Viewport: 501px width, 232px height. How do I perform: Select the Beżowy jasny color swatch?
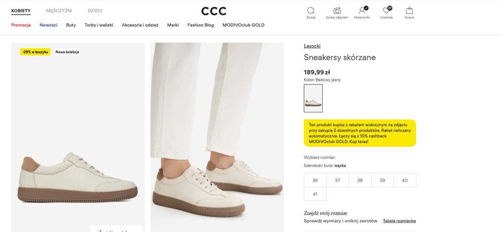click(313, 98)
